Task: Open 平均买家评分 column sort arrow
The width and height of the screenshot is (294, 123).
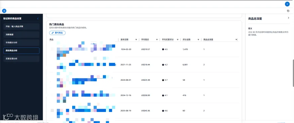Action: 177,40
